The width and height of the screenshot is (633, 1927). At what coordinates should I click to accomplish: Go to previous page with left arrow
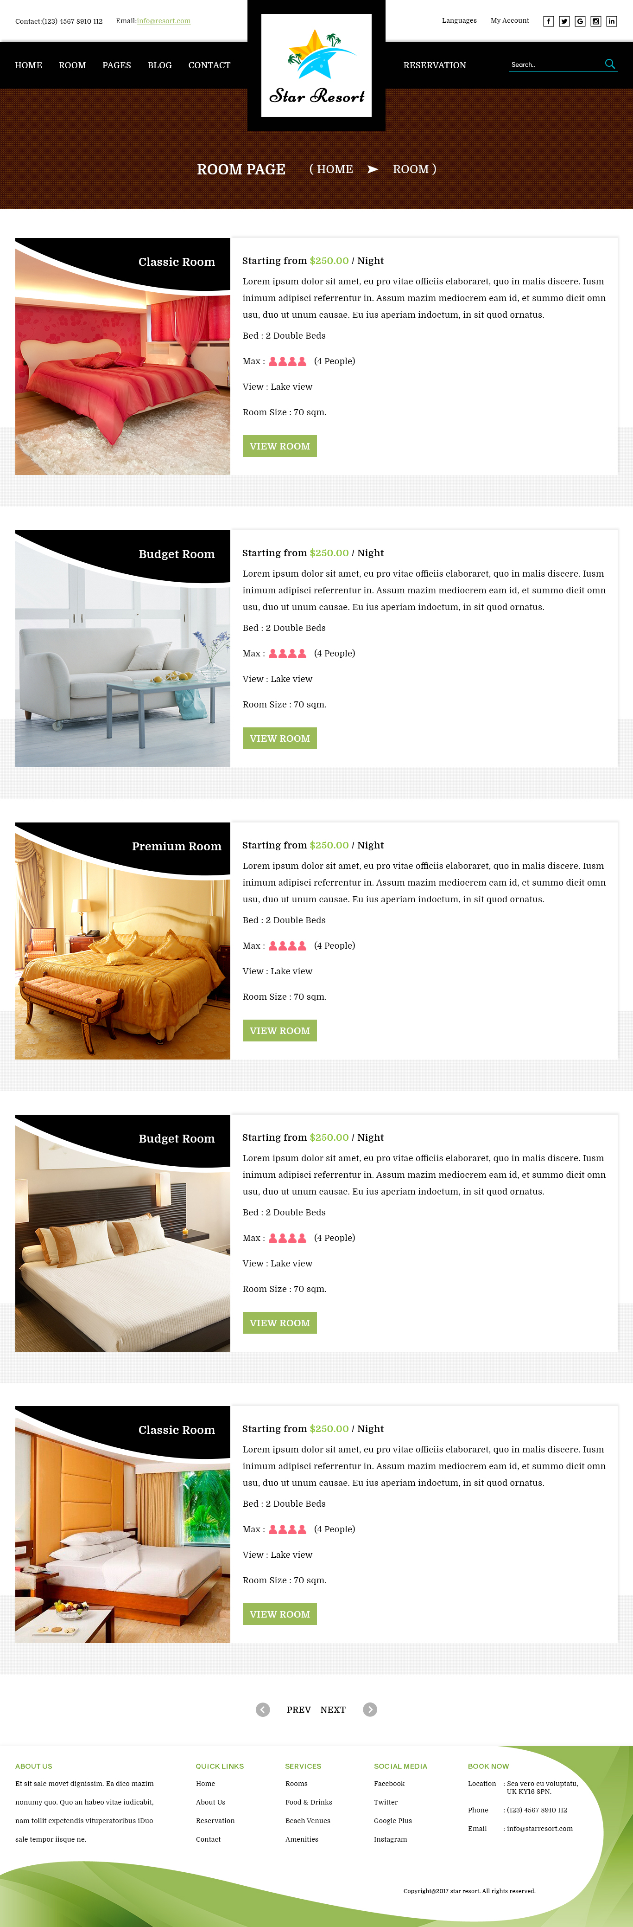point(263,1709)
